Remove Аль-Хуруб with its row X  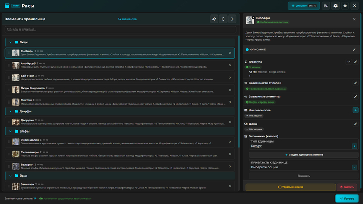coord(230,65)
